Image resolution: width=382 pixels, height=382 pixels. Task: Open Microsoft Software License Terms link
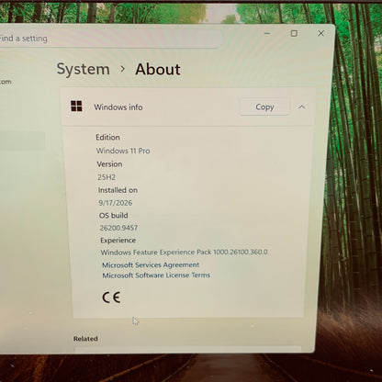[156, 275]
